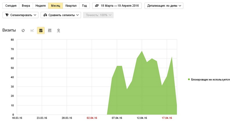232x122 pixels.
Task: Expand the Точность: 100% dropdown
Action: 98,15
